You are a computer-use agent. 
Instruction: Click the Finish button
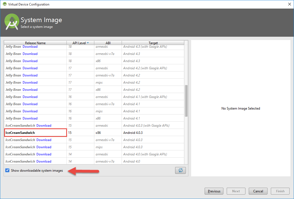(280, 191)
